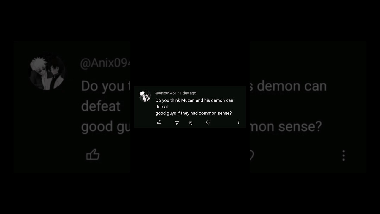The image size is (380, 214).
Task: Click the large blurred "Do you" text on left
Action: point(102,86)
